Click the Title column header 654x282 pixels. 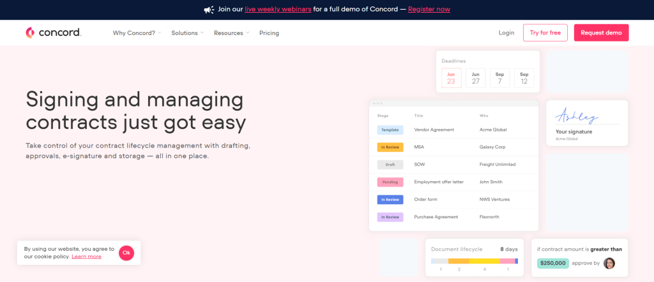[418, 115]
